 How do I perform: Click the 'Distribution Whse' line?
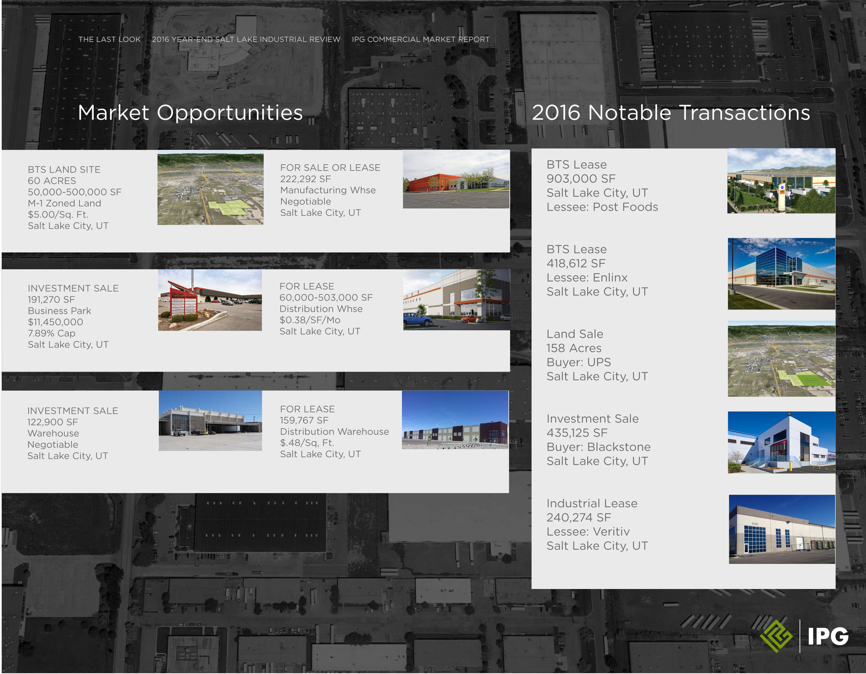(321, 309)
